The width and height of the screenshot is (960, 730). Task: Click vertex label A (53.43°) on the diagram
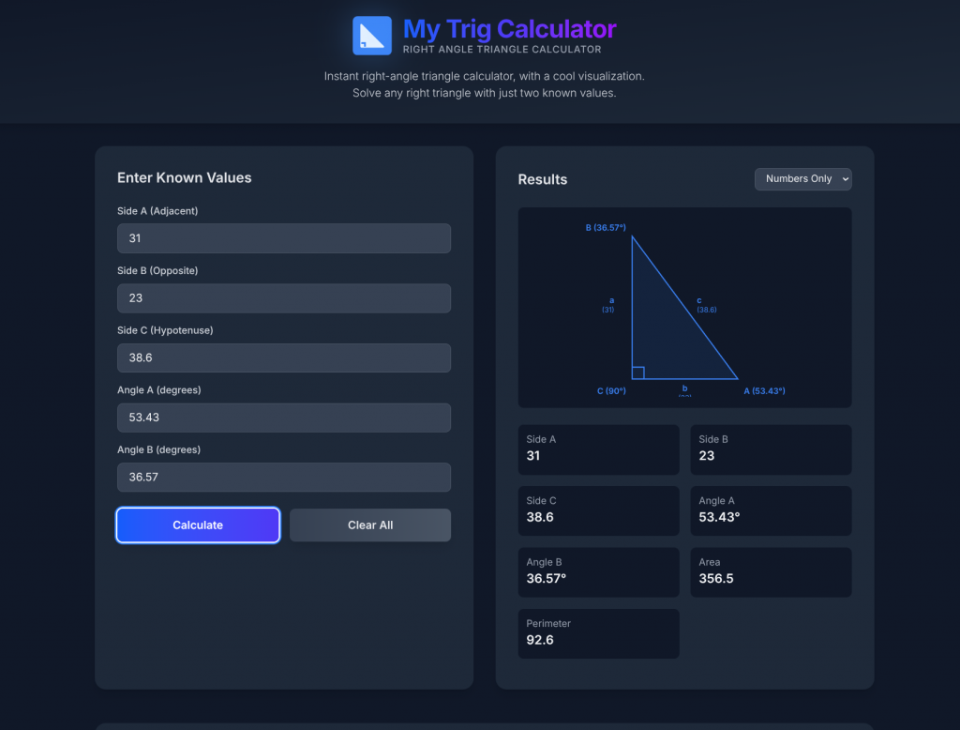(x=764, y=391)
